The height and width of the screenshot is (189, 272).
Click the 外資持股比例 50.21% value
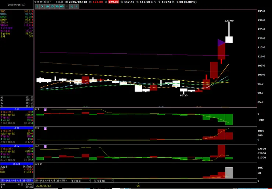pos(28,123)
